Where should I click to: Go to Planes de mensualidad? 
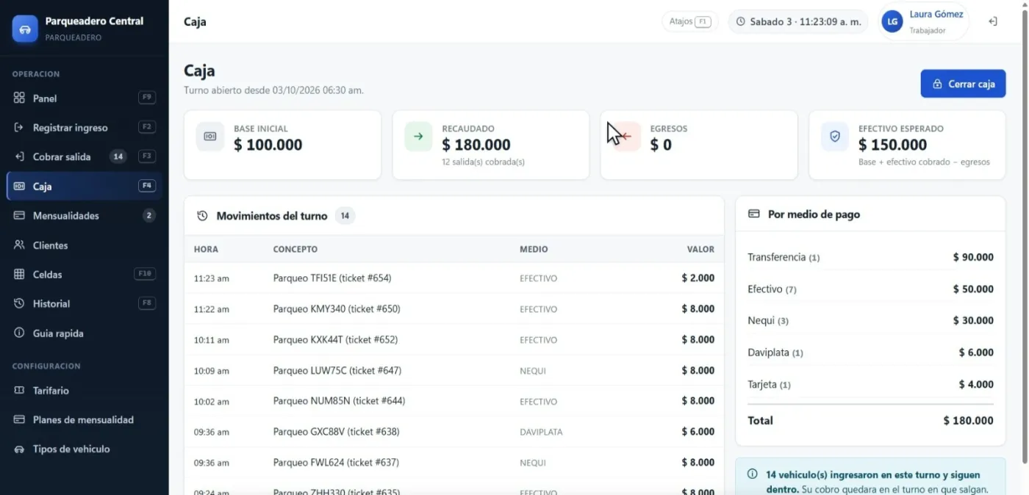pyautogui.click(x=84, y=420)
